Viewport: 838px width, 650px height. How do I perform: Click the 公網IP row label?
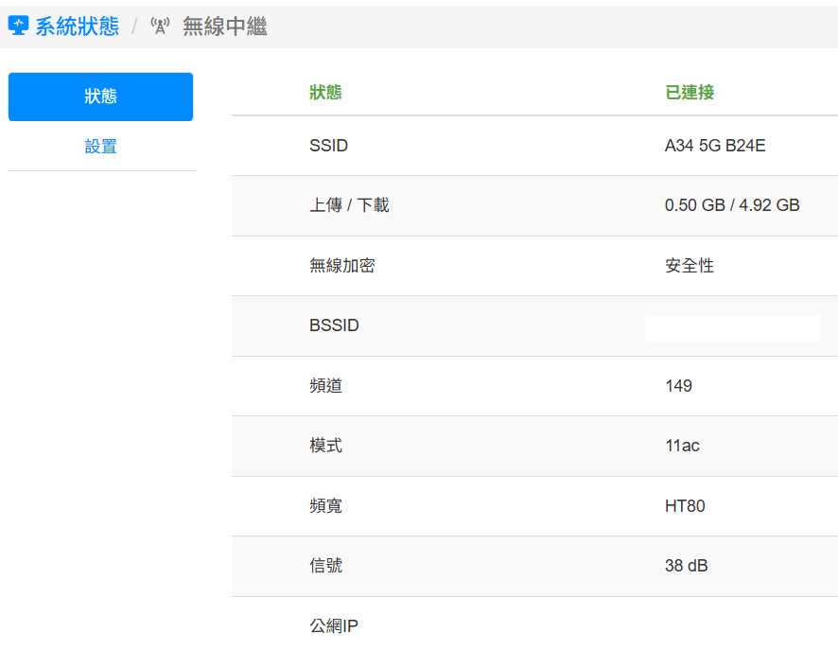[333, 626]
